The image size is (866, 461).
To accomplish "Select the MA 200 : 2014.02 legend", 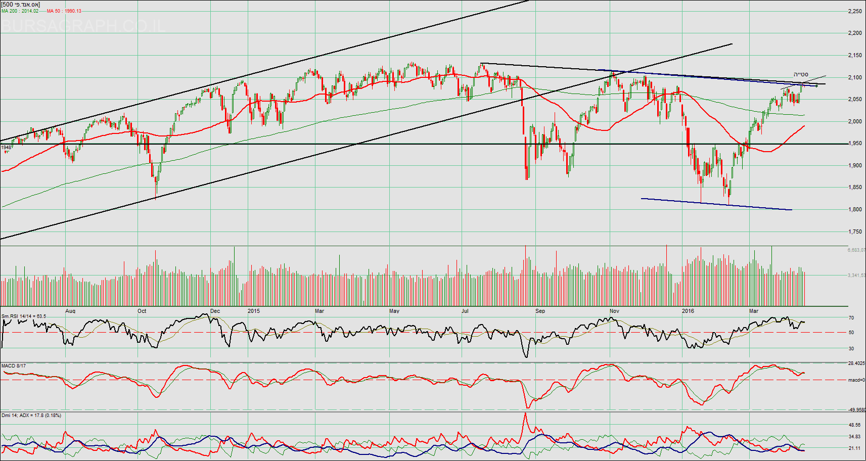I will 20,11.
